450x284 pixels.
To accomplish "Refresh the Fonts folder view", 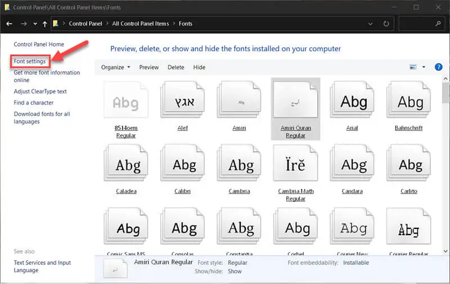I will coord(386,24).
